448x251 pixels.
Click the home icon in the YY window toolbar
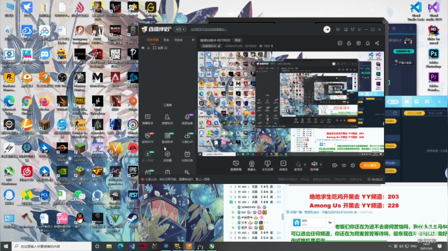pyautogui.click(x=406, y=102)
